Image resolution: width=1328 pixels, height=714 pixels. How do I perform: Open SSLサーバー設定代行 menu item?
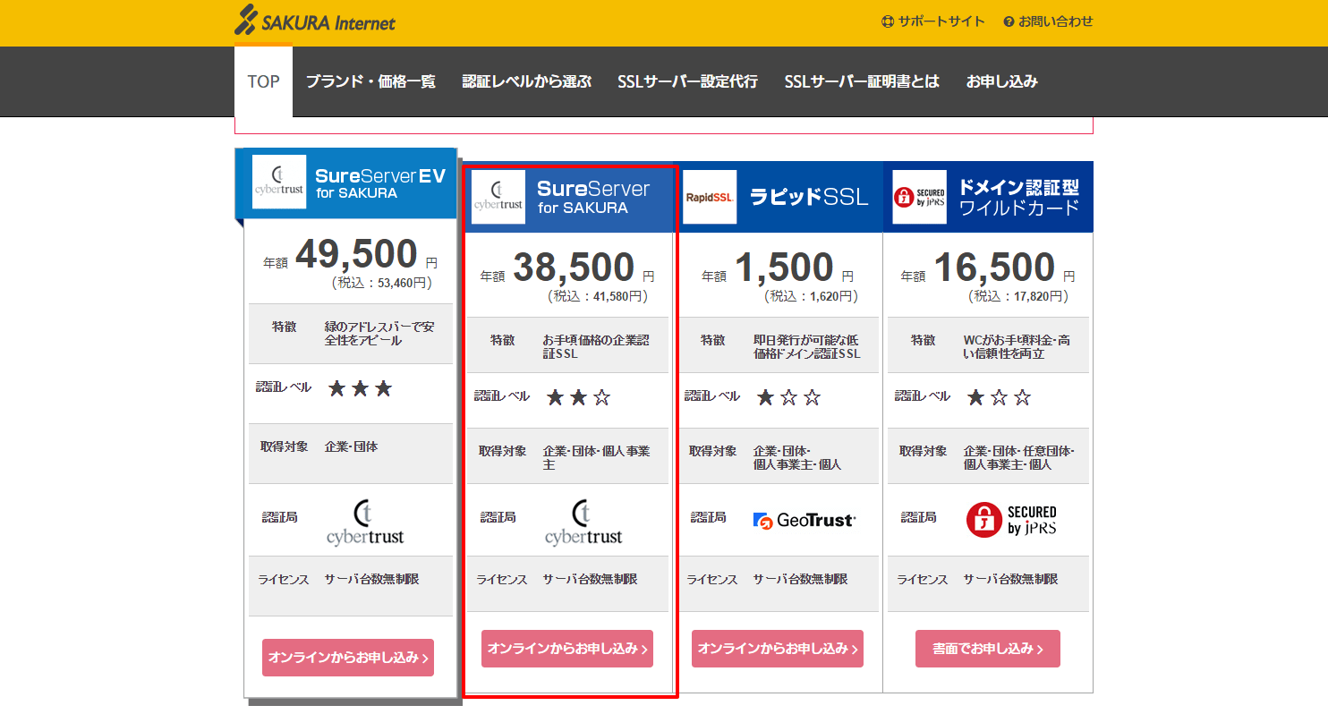[687, 81]
